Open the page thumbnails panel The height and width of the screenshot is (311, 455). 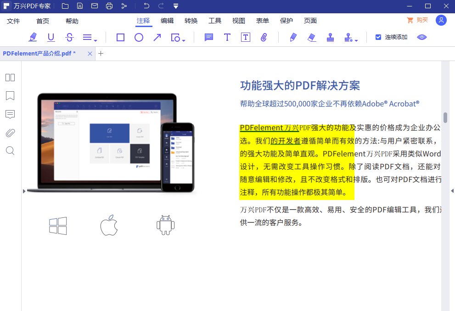pyautogui.click(x=10, y=78)
